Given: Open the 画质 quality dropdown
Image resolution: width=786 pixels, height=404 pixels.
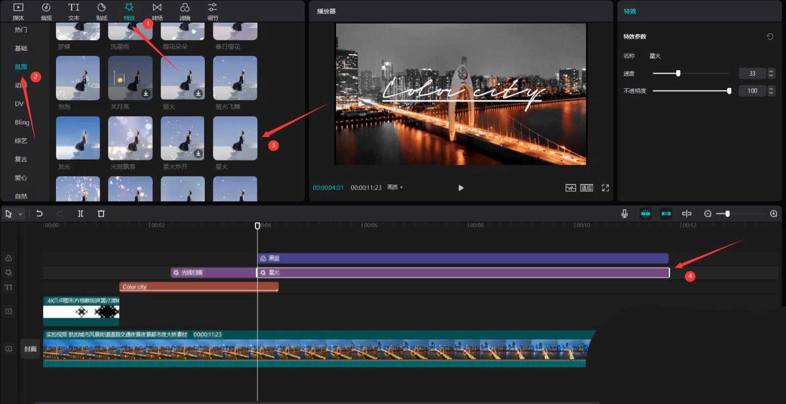Looking at the screenshot, I should pos(395,187).
